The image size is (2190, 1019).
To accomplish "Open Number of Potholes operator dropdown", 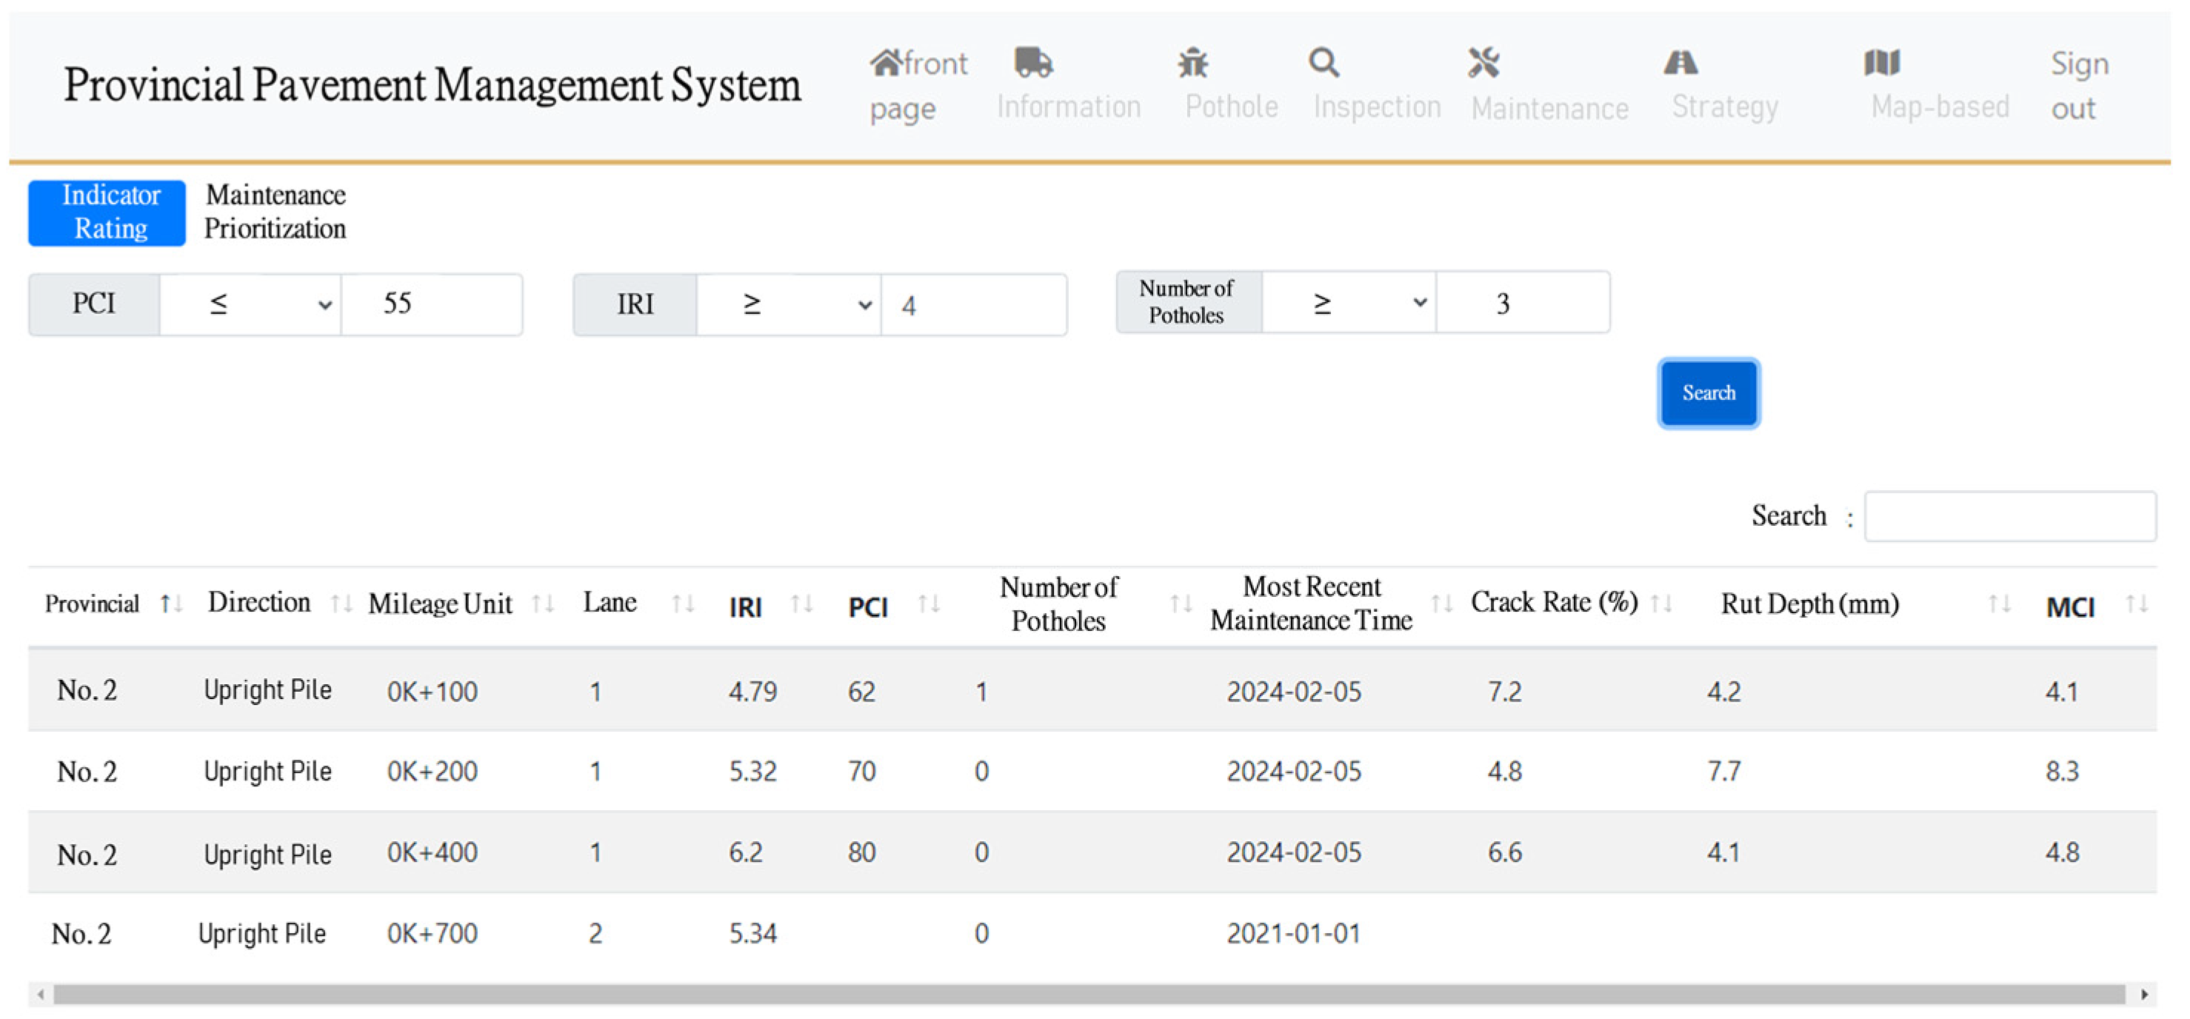I will coord(1349,303).
